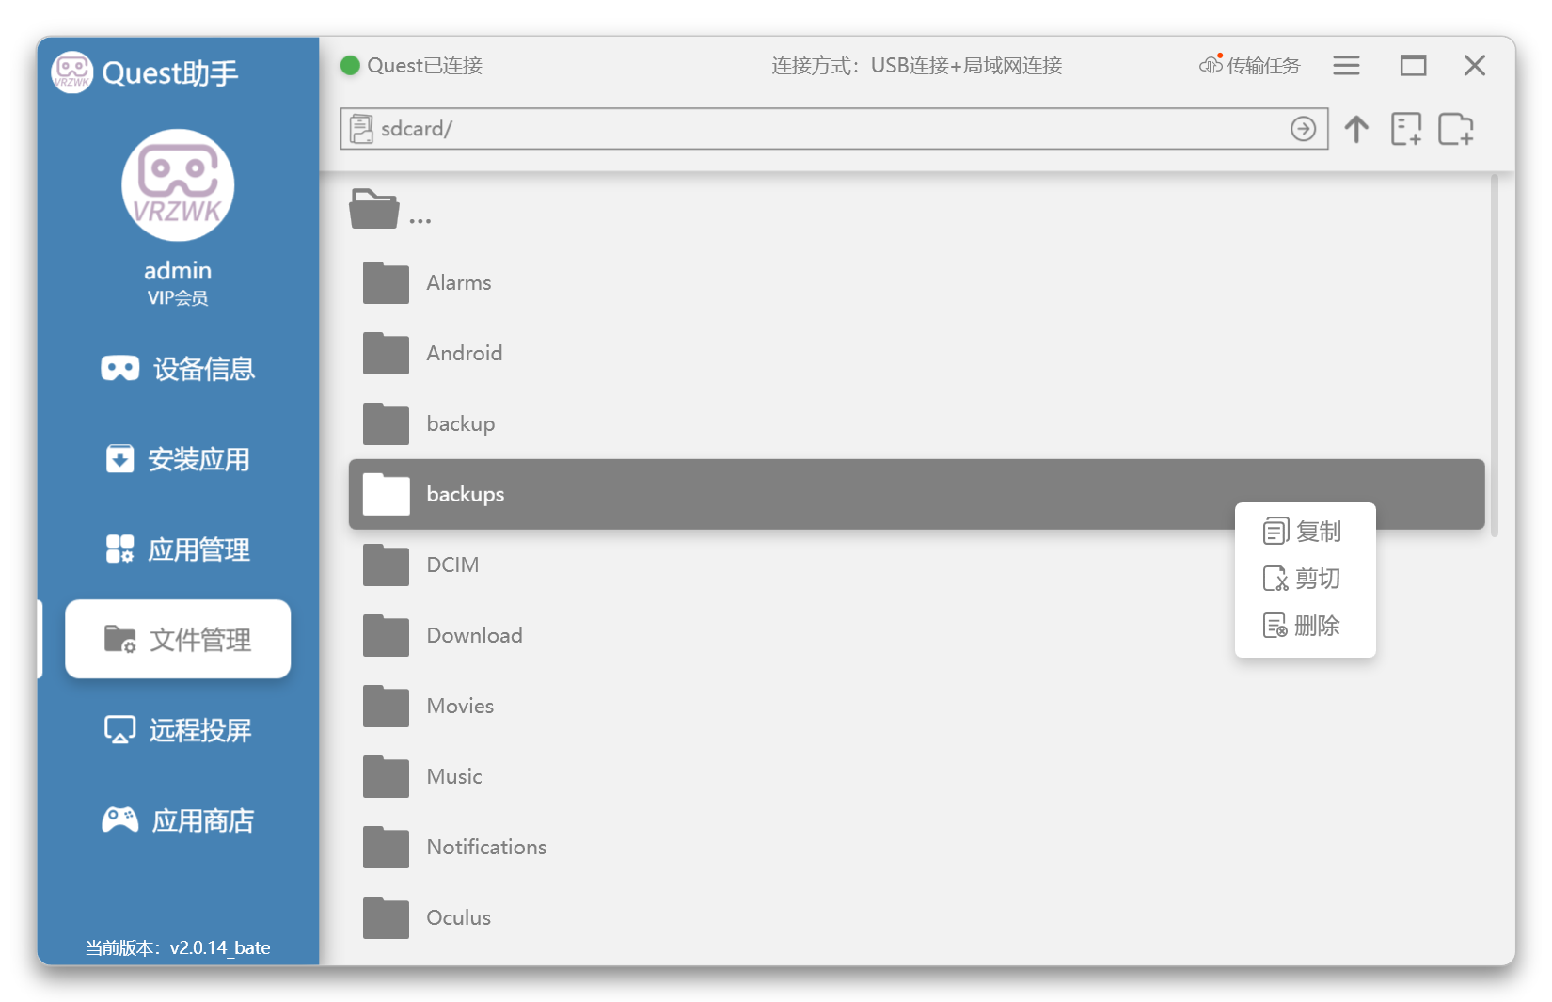Choose Cut in the context menu

click(x=1304, y=579)
